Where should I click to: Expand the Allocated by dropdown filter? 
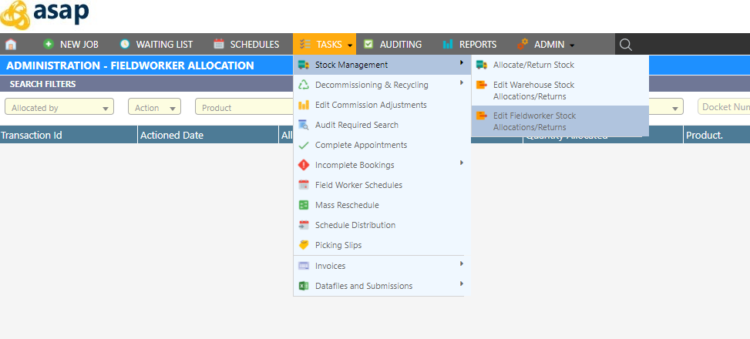[59, 108]
